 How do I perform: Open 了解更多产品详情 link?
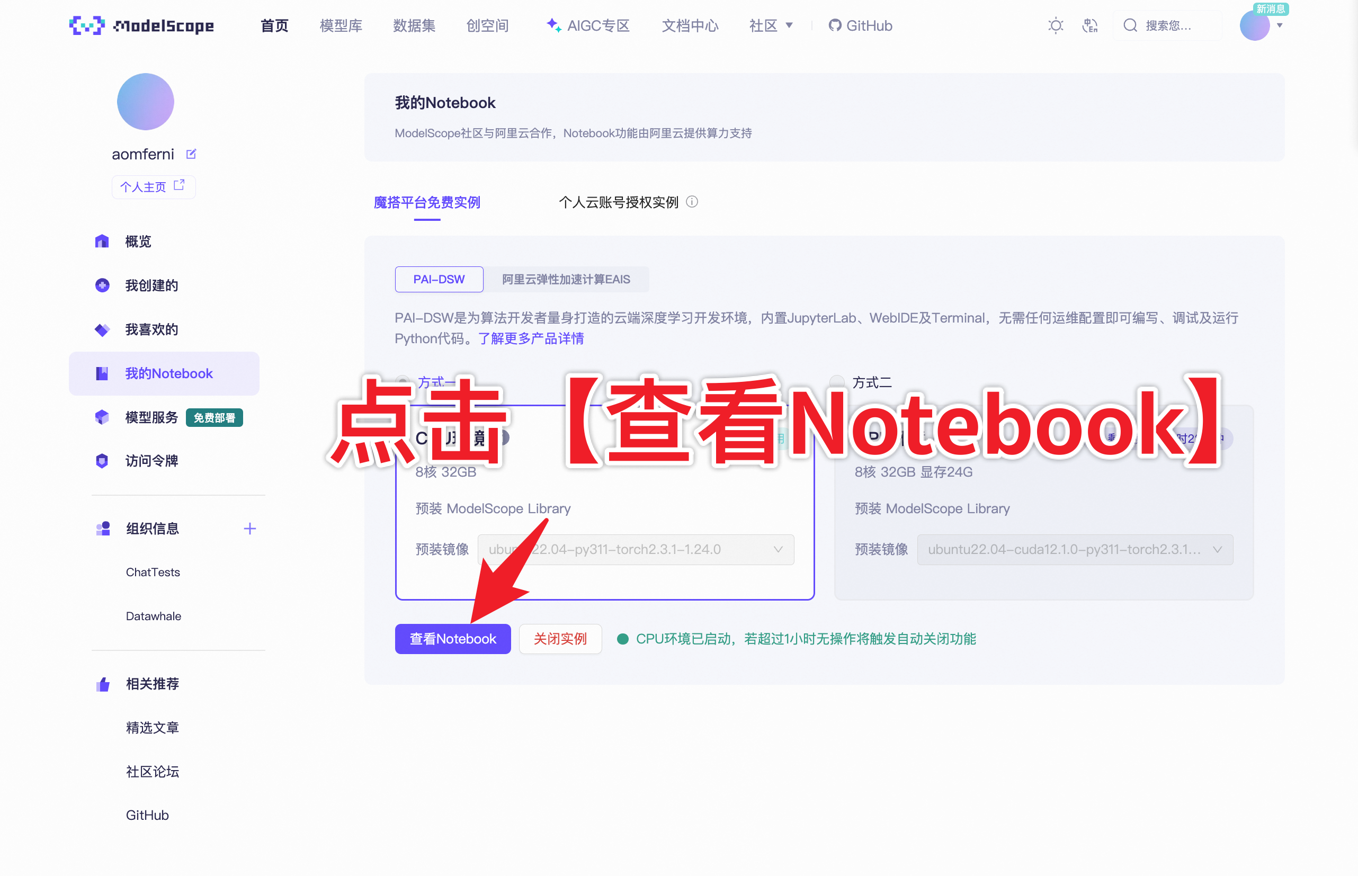click(532, 338)
